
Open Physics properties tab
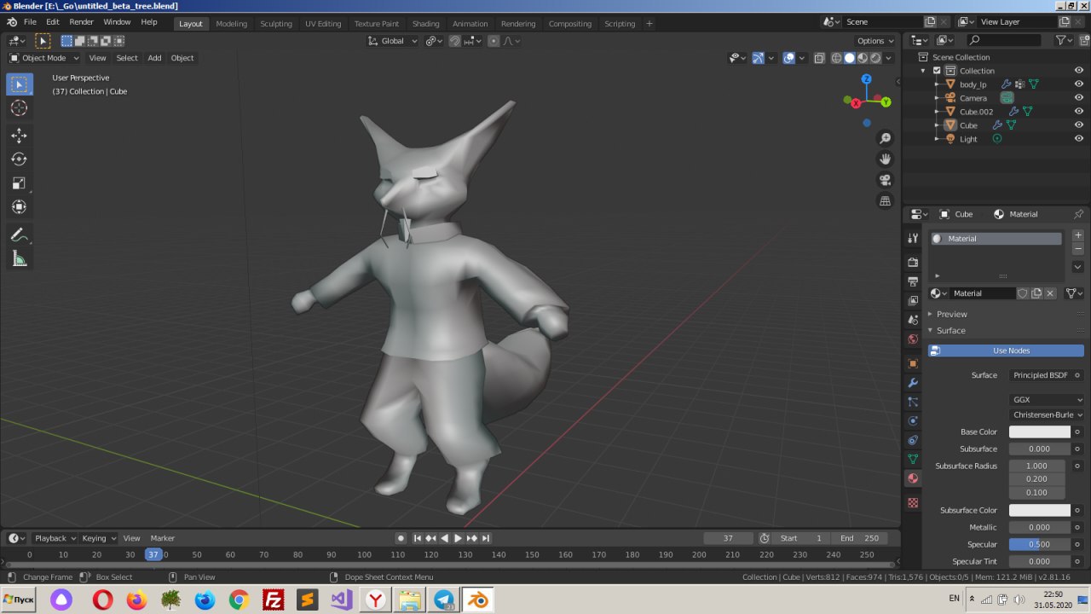(x=913, y=421)
